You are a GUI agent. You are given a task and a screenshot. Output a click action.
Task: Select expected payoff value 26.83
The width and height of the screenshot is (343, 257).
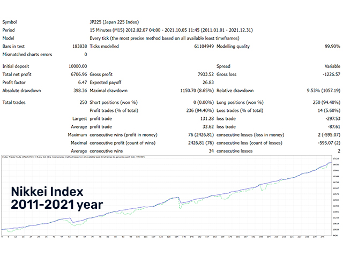[208, 82]
